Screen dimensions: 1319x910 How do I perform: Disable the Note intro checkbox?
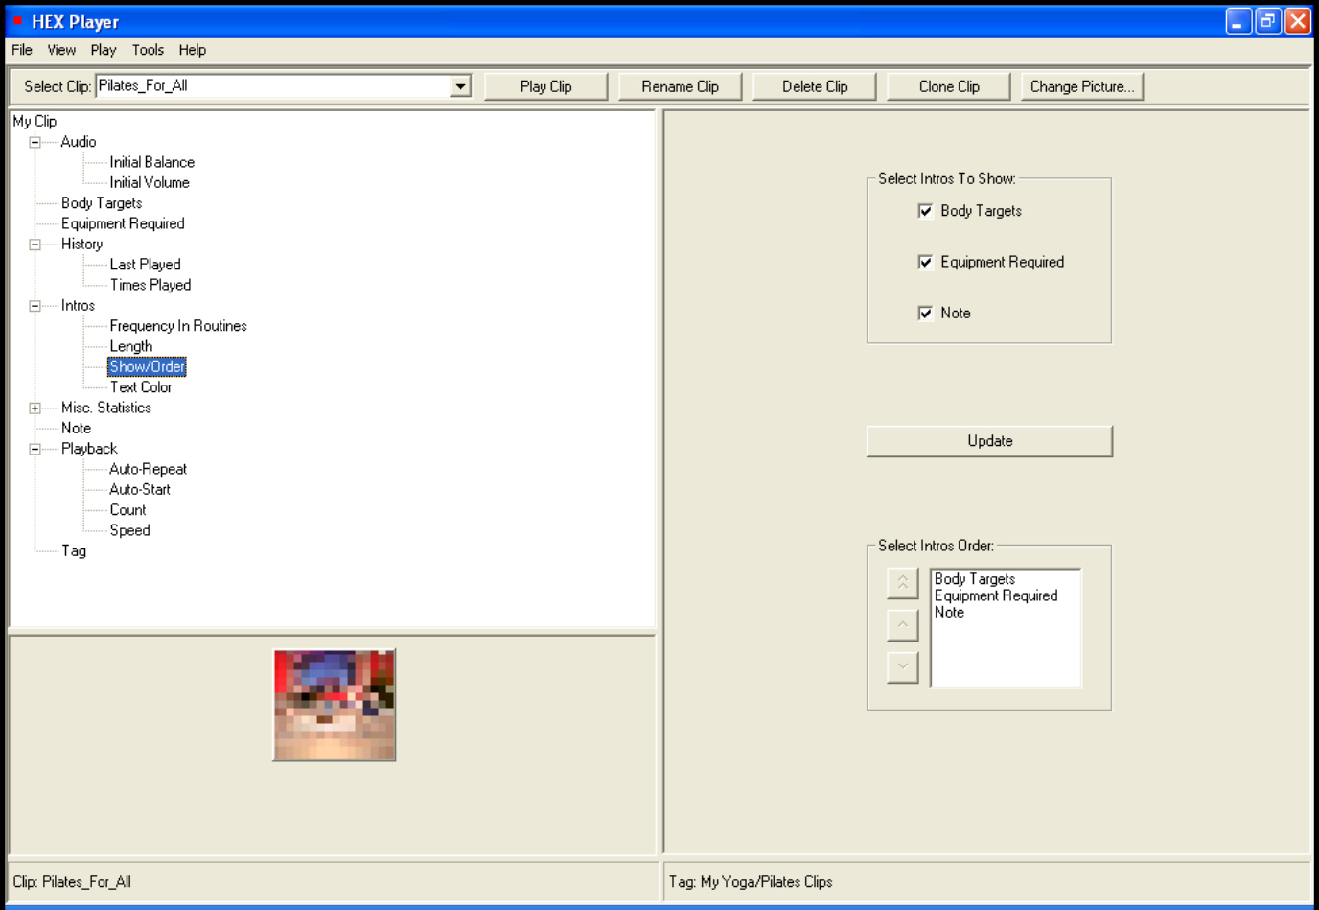tap(925, 313)
